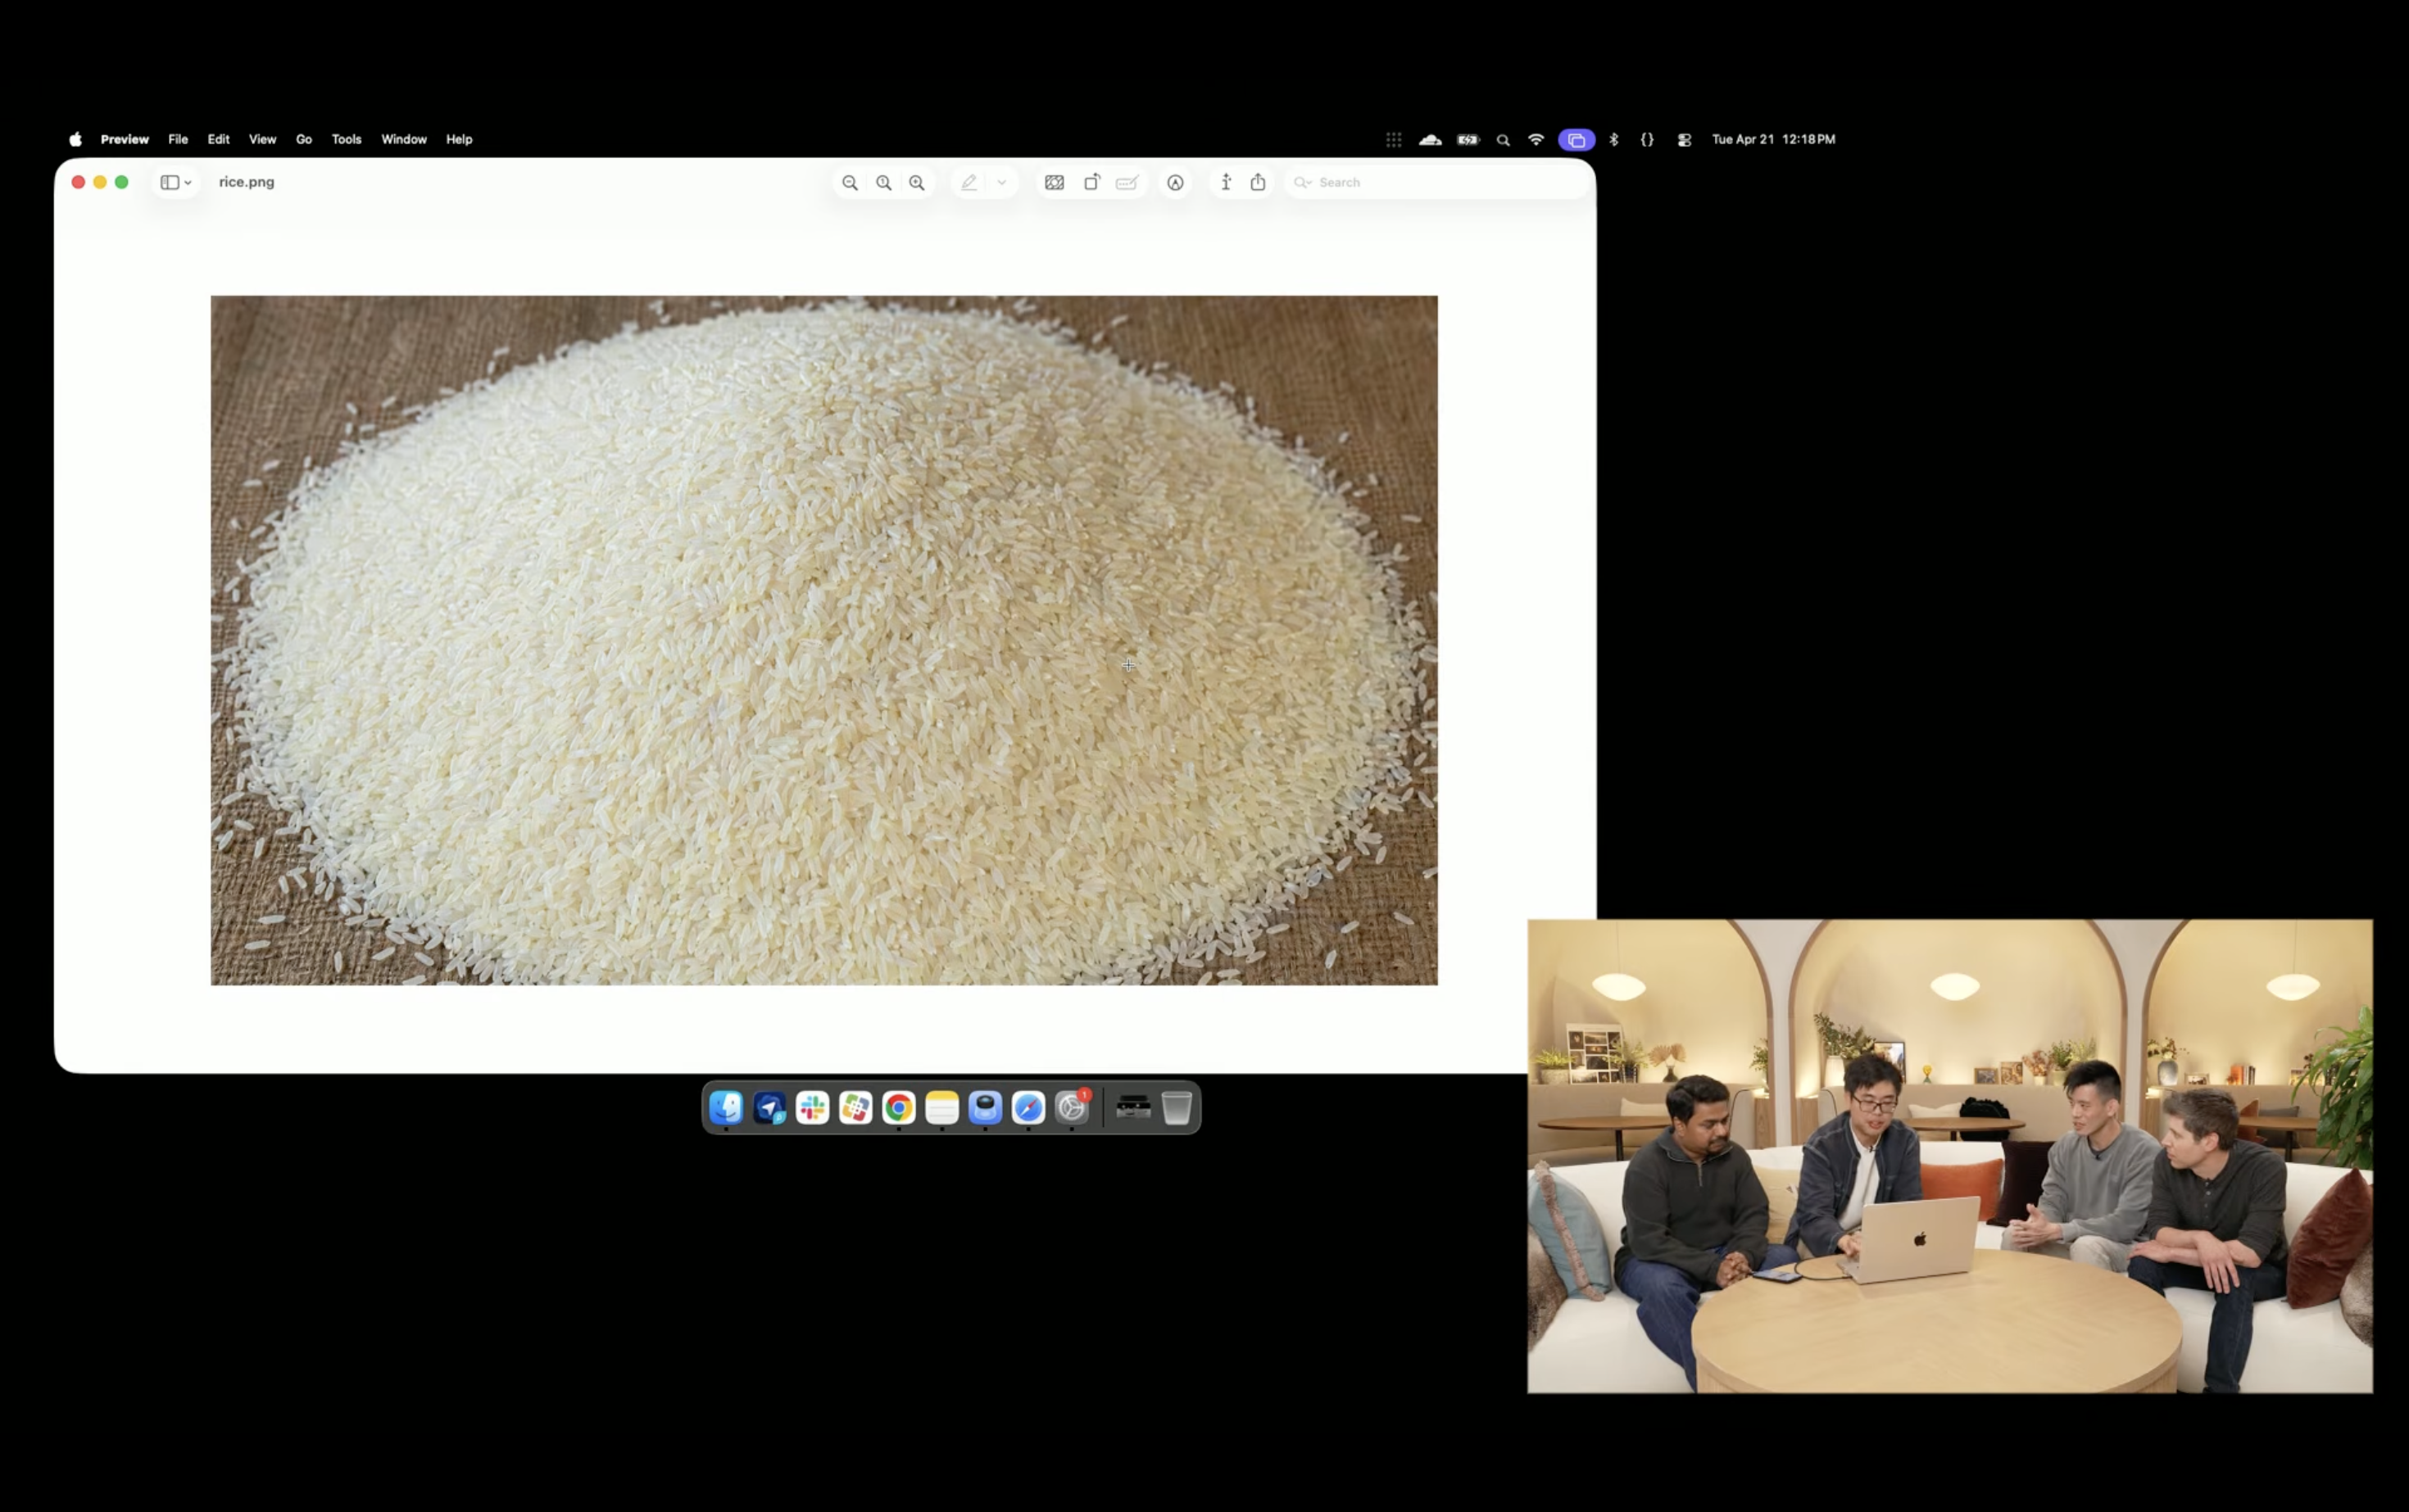Click into the Search field
Image resolution: width=2409 pixels, height=1512 pixels.
1440,183
